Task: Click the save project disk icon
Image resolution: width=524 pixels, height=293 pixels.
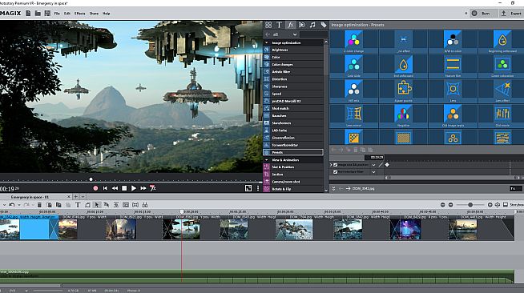Action: coord(47,14)
